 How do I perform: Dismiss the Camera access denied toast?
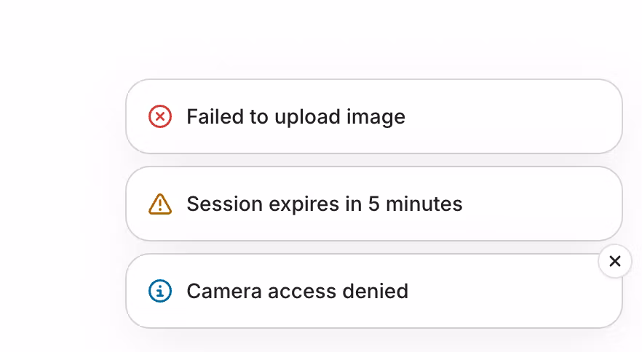click(615, 261)
